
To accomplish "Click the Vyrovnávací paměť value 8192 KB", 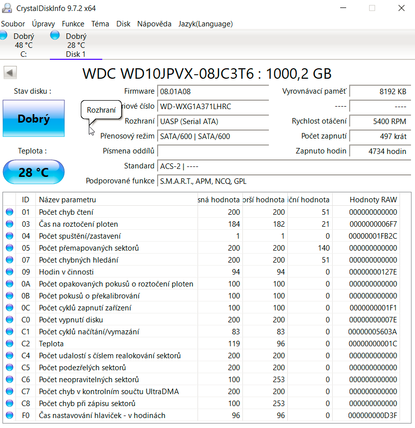I will [x=380, y=92].
